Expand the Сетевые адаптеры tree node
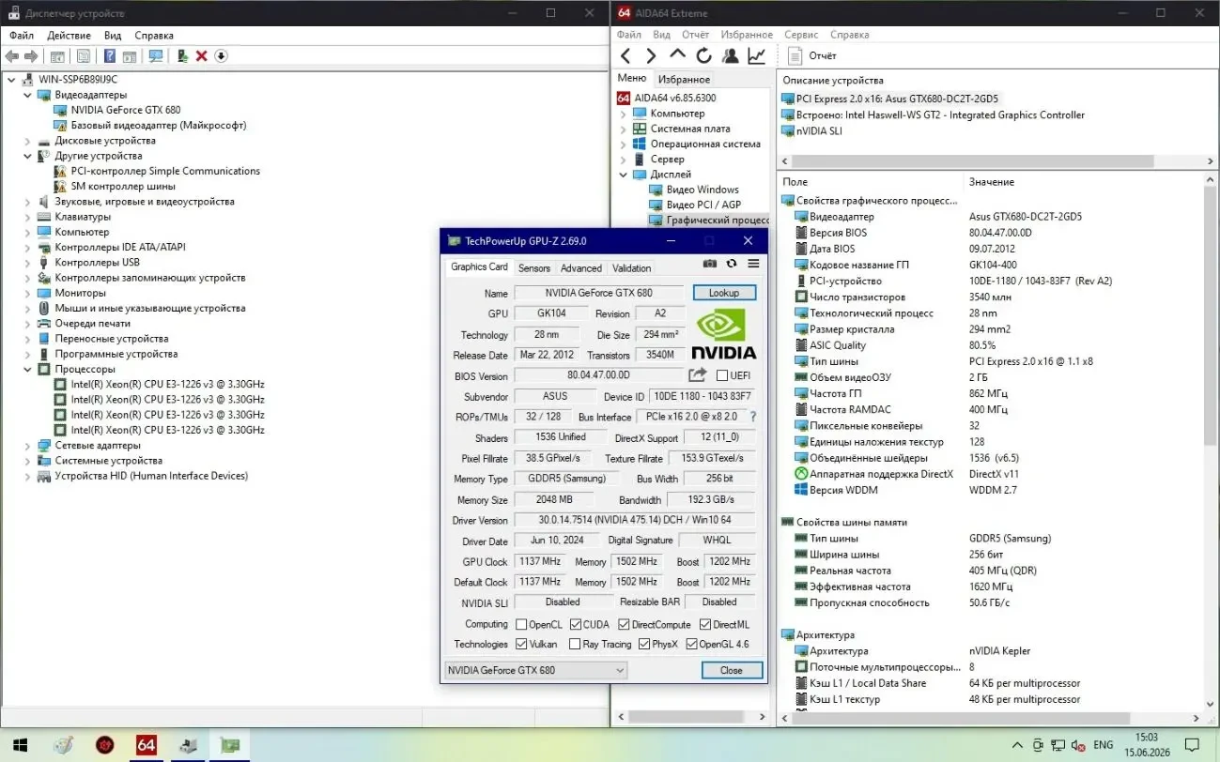 pos(28,445)
